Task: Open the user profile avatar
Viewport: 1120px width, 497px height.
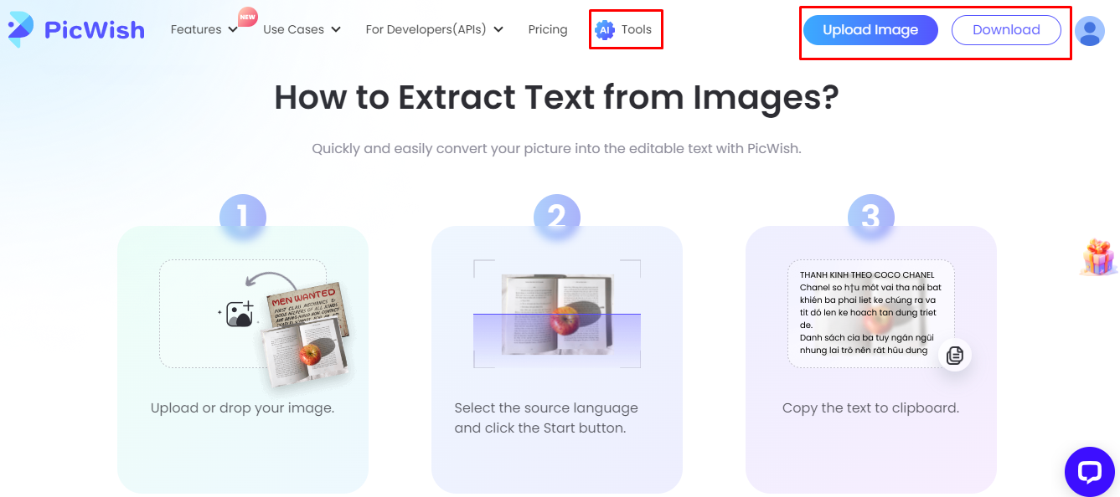Action: pyautogui.click(x=1089, y=31)
